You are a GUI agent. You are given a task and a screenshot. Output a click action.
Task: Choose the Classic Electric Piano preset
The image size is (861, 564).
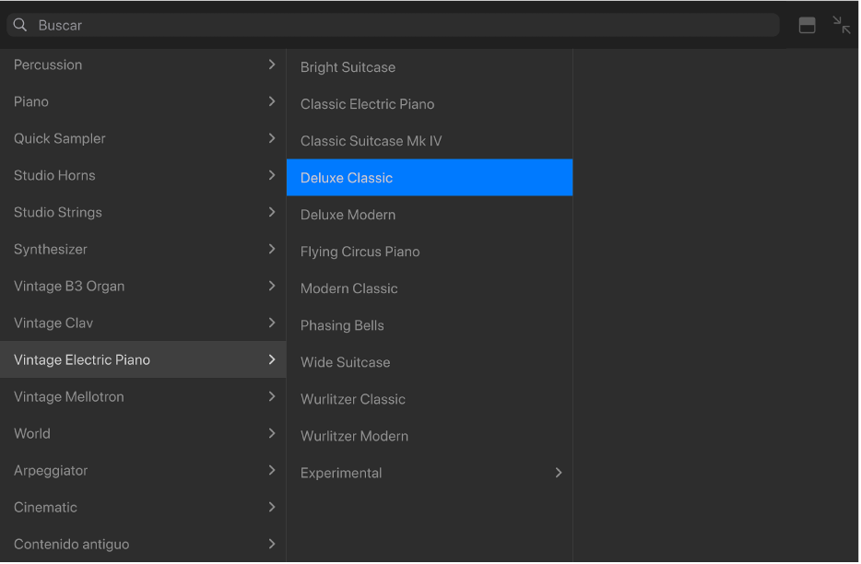[x=367, y=104]
